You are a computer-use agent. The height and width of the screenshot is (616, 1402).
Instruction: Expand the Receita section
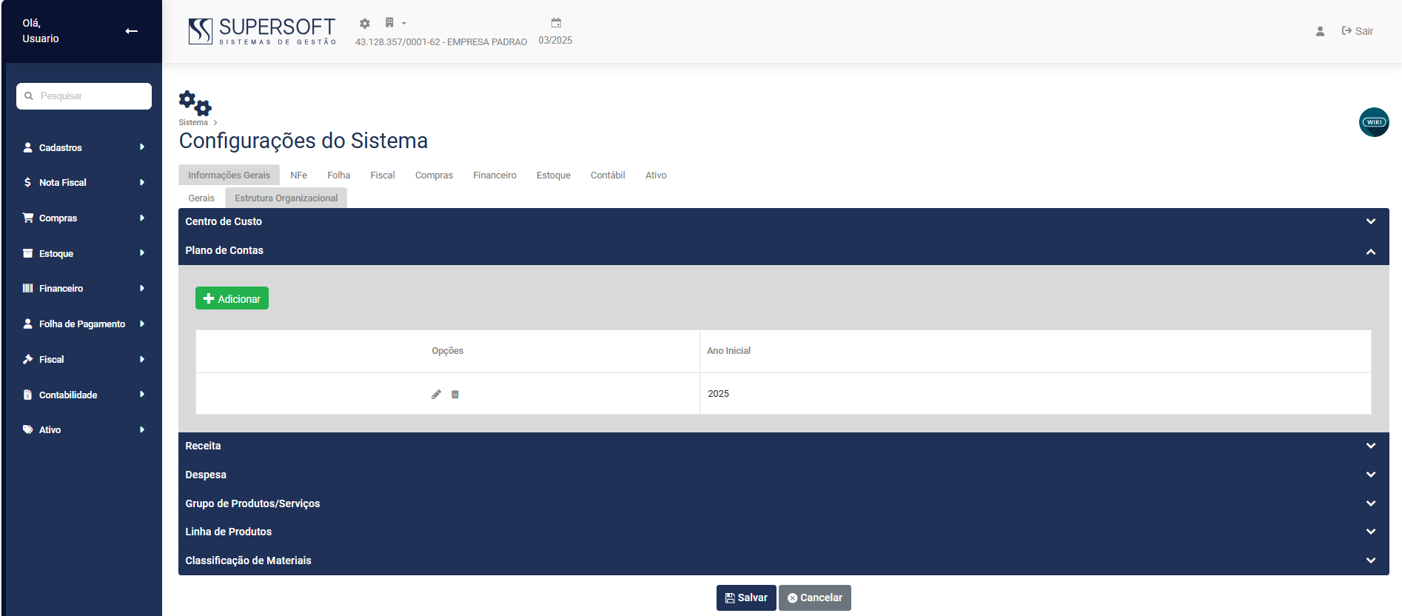783,446
